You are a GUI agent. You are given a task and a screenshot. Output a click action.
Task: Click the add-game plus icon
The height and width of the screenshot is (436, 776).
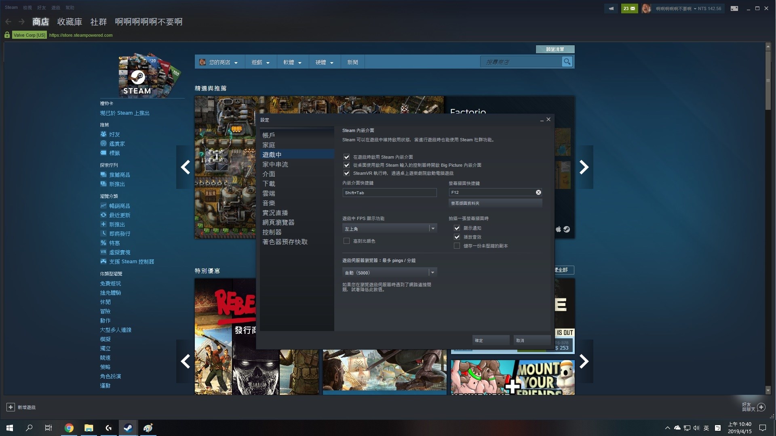[11, 407]
